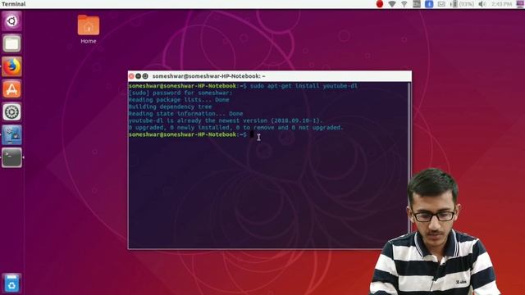525x295 pixels.
Task: Open the sound volume indicator
Action: click(x=482, y=4)
